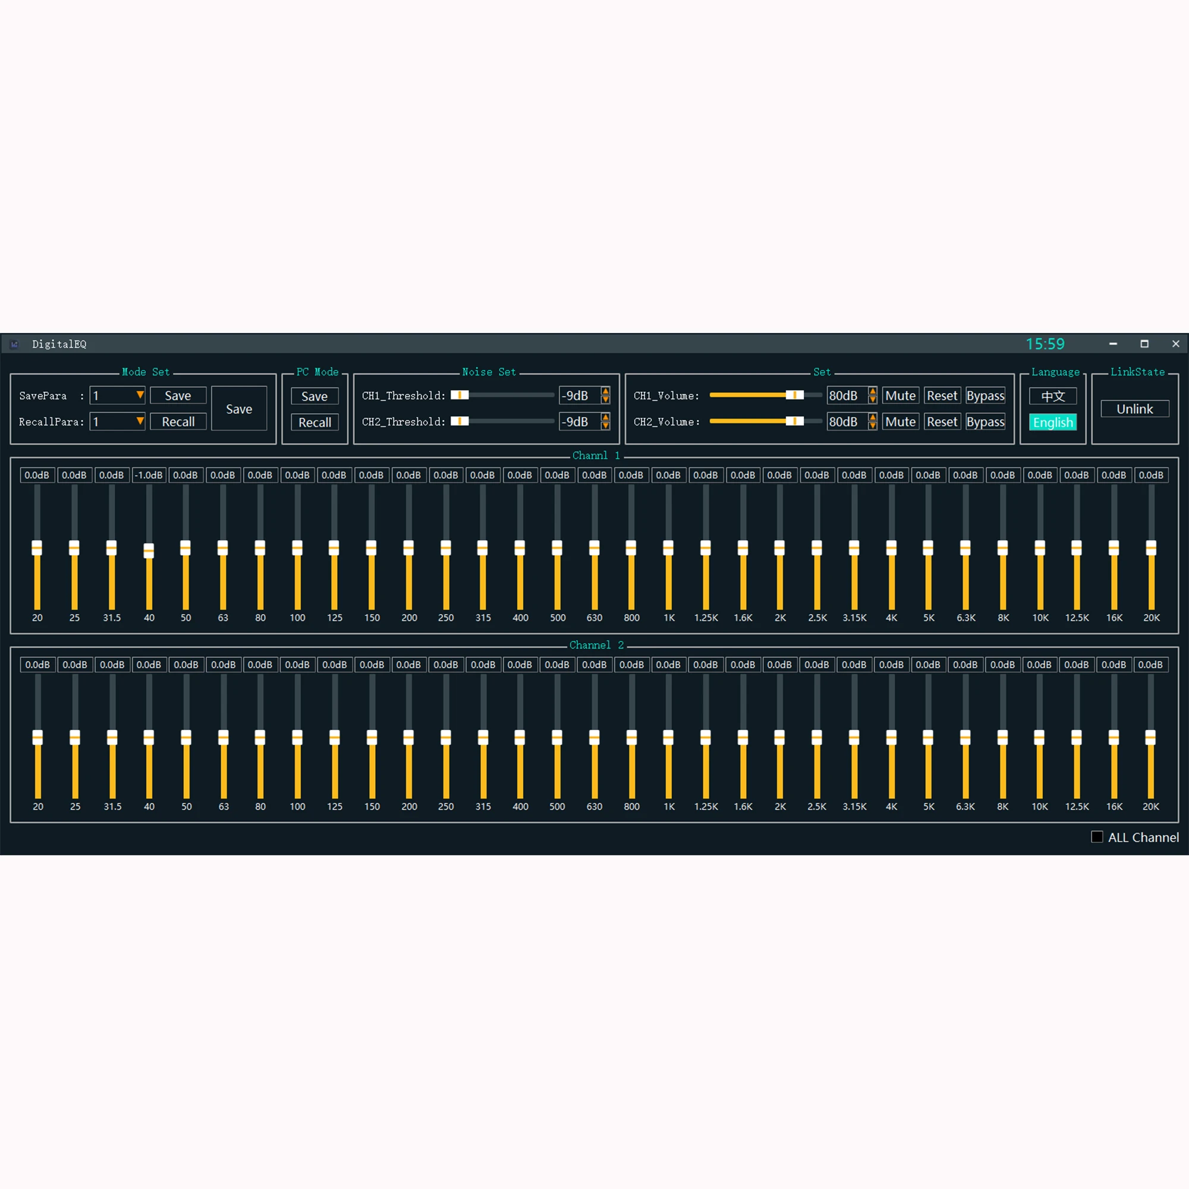Viewport: 1189px width, 1189px height.
Task: Increase CH1_Threshold with the up stepper arrow
Action: click(606, 391)
